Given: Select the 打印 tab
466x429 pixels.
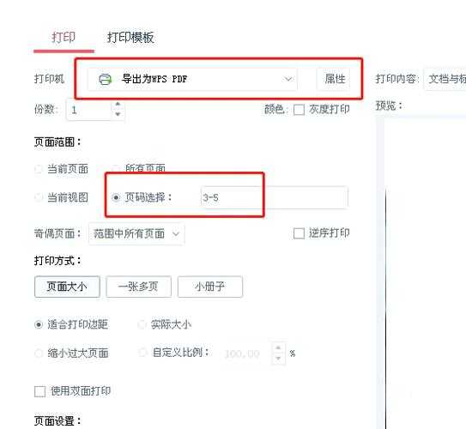Looking at the screenshot, I should pos(64,38).
